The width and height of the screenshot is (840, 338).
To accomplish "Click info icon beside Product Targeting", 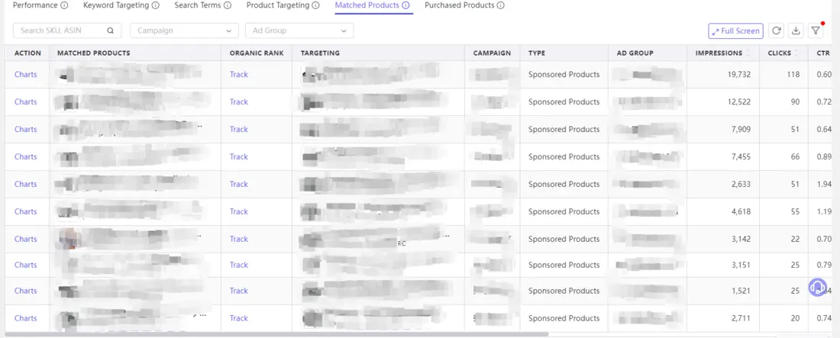I will [x=315, y=5].
